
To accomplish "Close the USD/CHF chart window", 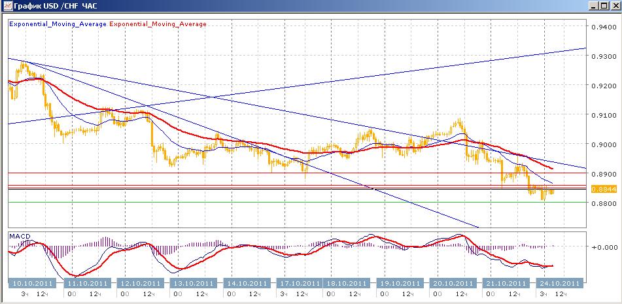I will point(614,6).
